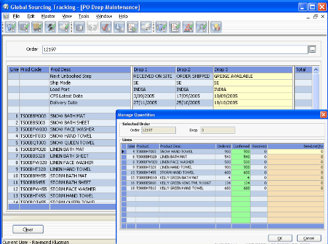Open the Help menu
The height and width of the screenshot is (244, 328).
tap(123, 16)
